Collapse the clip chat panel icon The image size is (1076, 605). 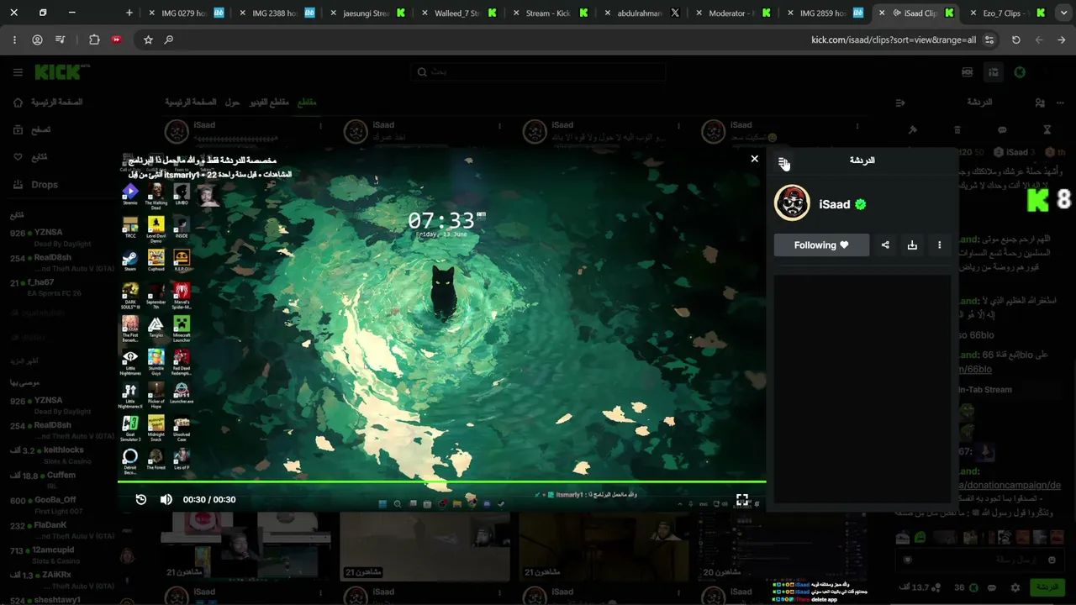[783, 161]
